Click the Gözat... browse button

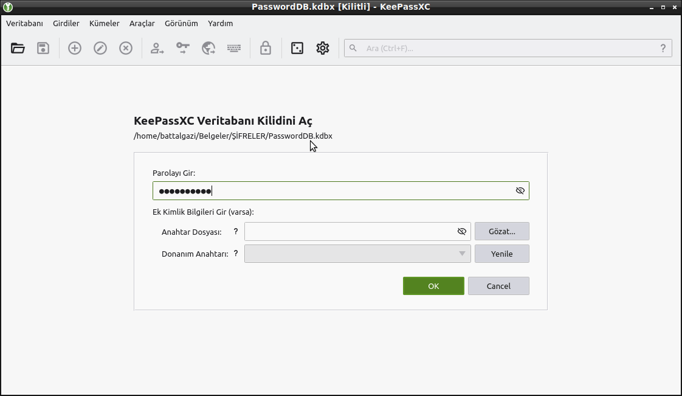[x=502, y=232]
